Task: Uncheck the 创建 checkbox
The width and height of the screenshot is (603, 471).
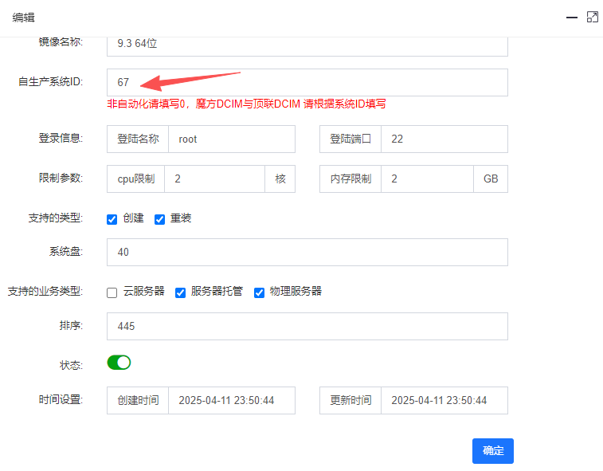Action: pyautogui.click(x=112, y=219)
